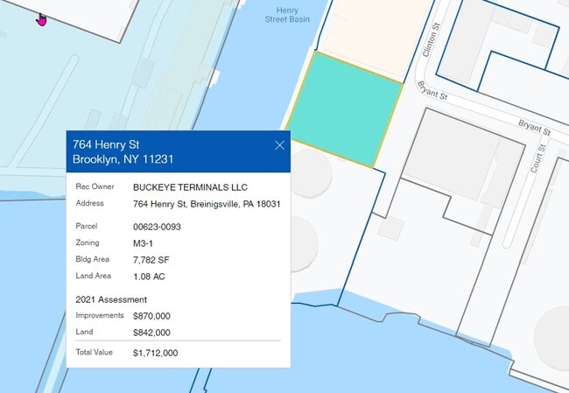569x393 pixels.
Task: Click the $842,000 land value
Action: coord(151,333)
